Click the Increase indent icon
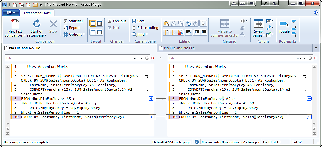The height and width of the screenshot is (147, 322). tap(203, 32)
